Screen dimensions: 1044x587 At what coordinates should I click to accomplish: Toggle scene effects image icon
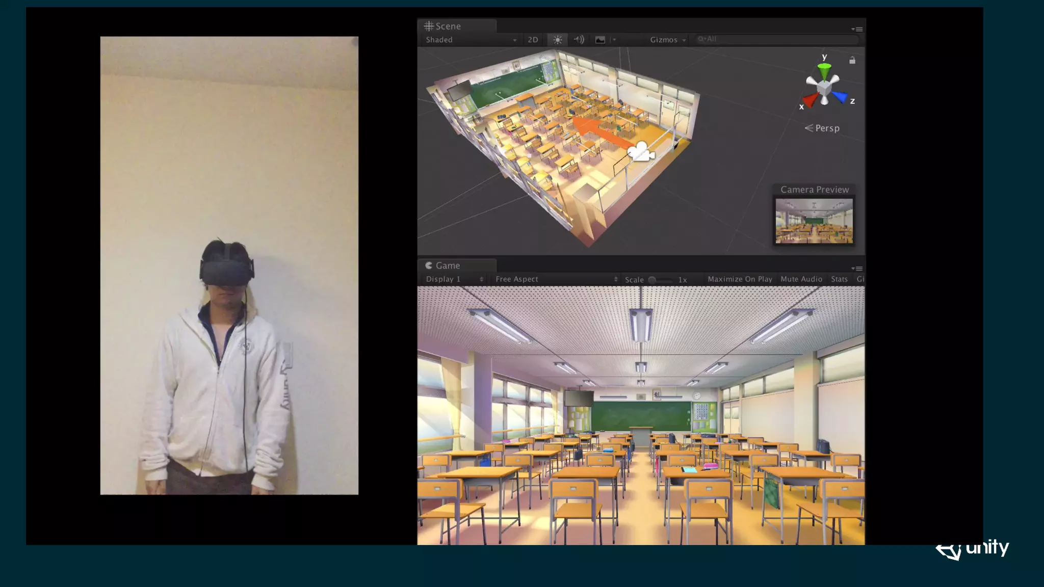pyautogui.click(x=600, y=40)
